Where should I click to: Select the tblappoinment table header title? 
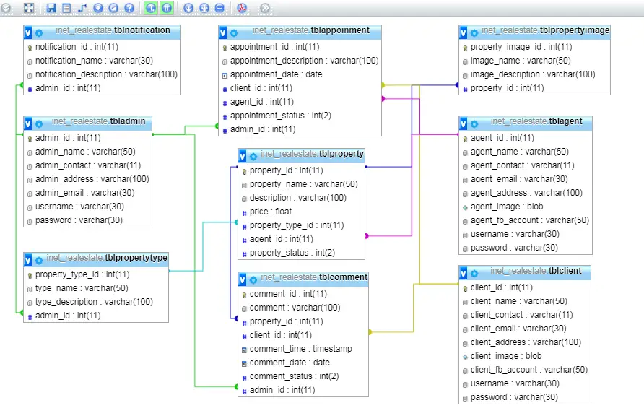coord(310,30)
